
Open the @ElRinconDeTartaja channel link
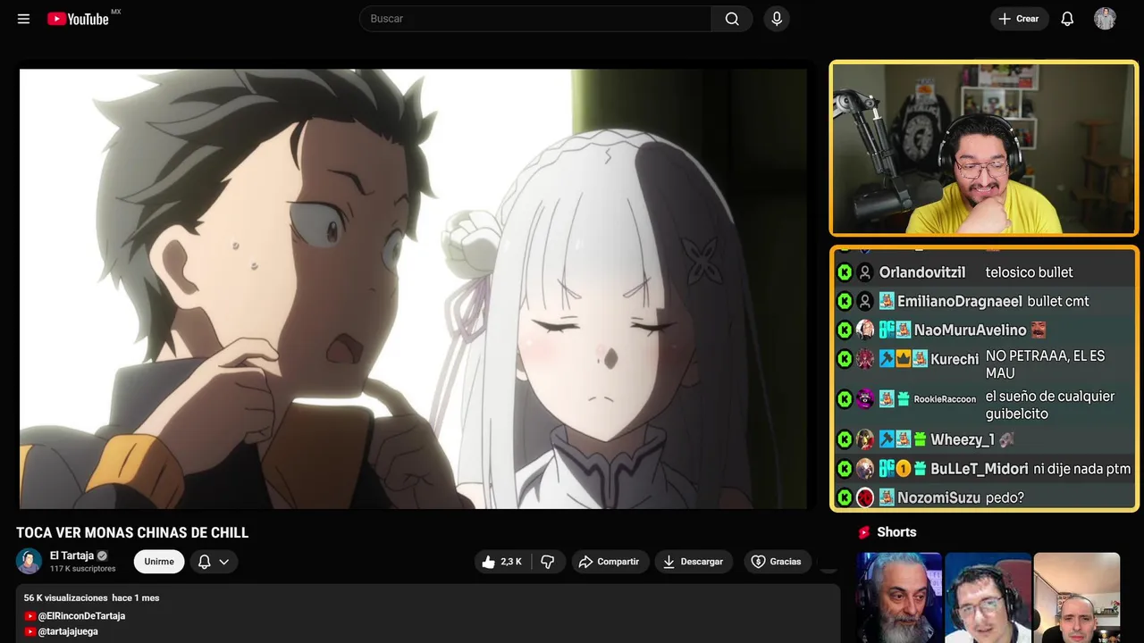coord(81,616)
